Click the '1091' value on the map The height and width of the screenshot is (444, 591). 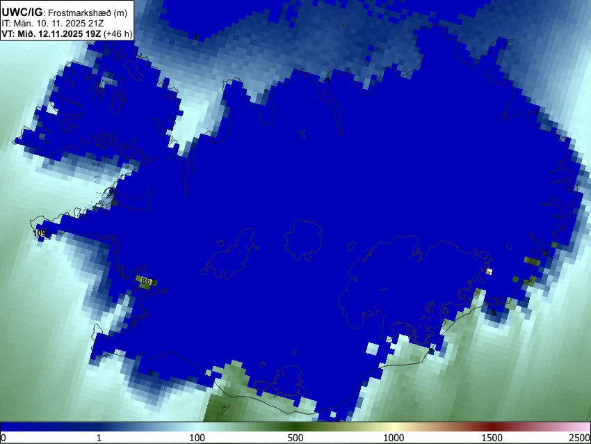point(42,233)
